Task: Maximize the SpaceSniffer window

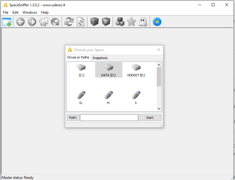Action: pos(213,5)
